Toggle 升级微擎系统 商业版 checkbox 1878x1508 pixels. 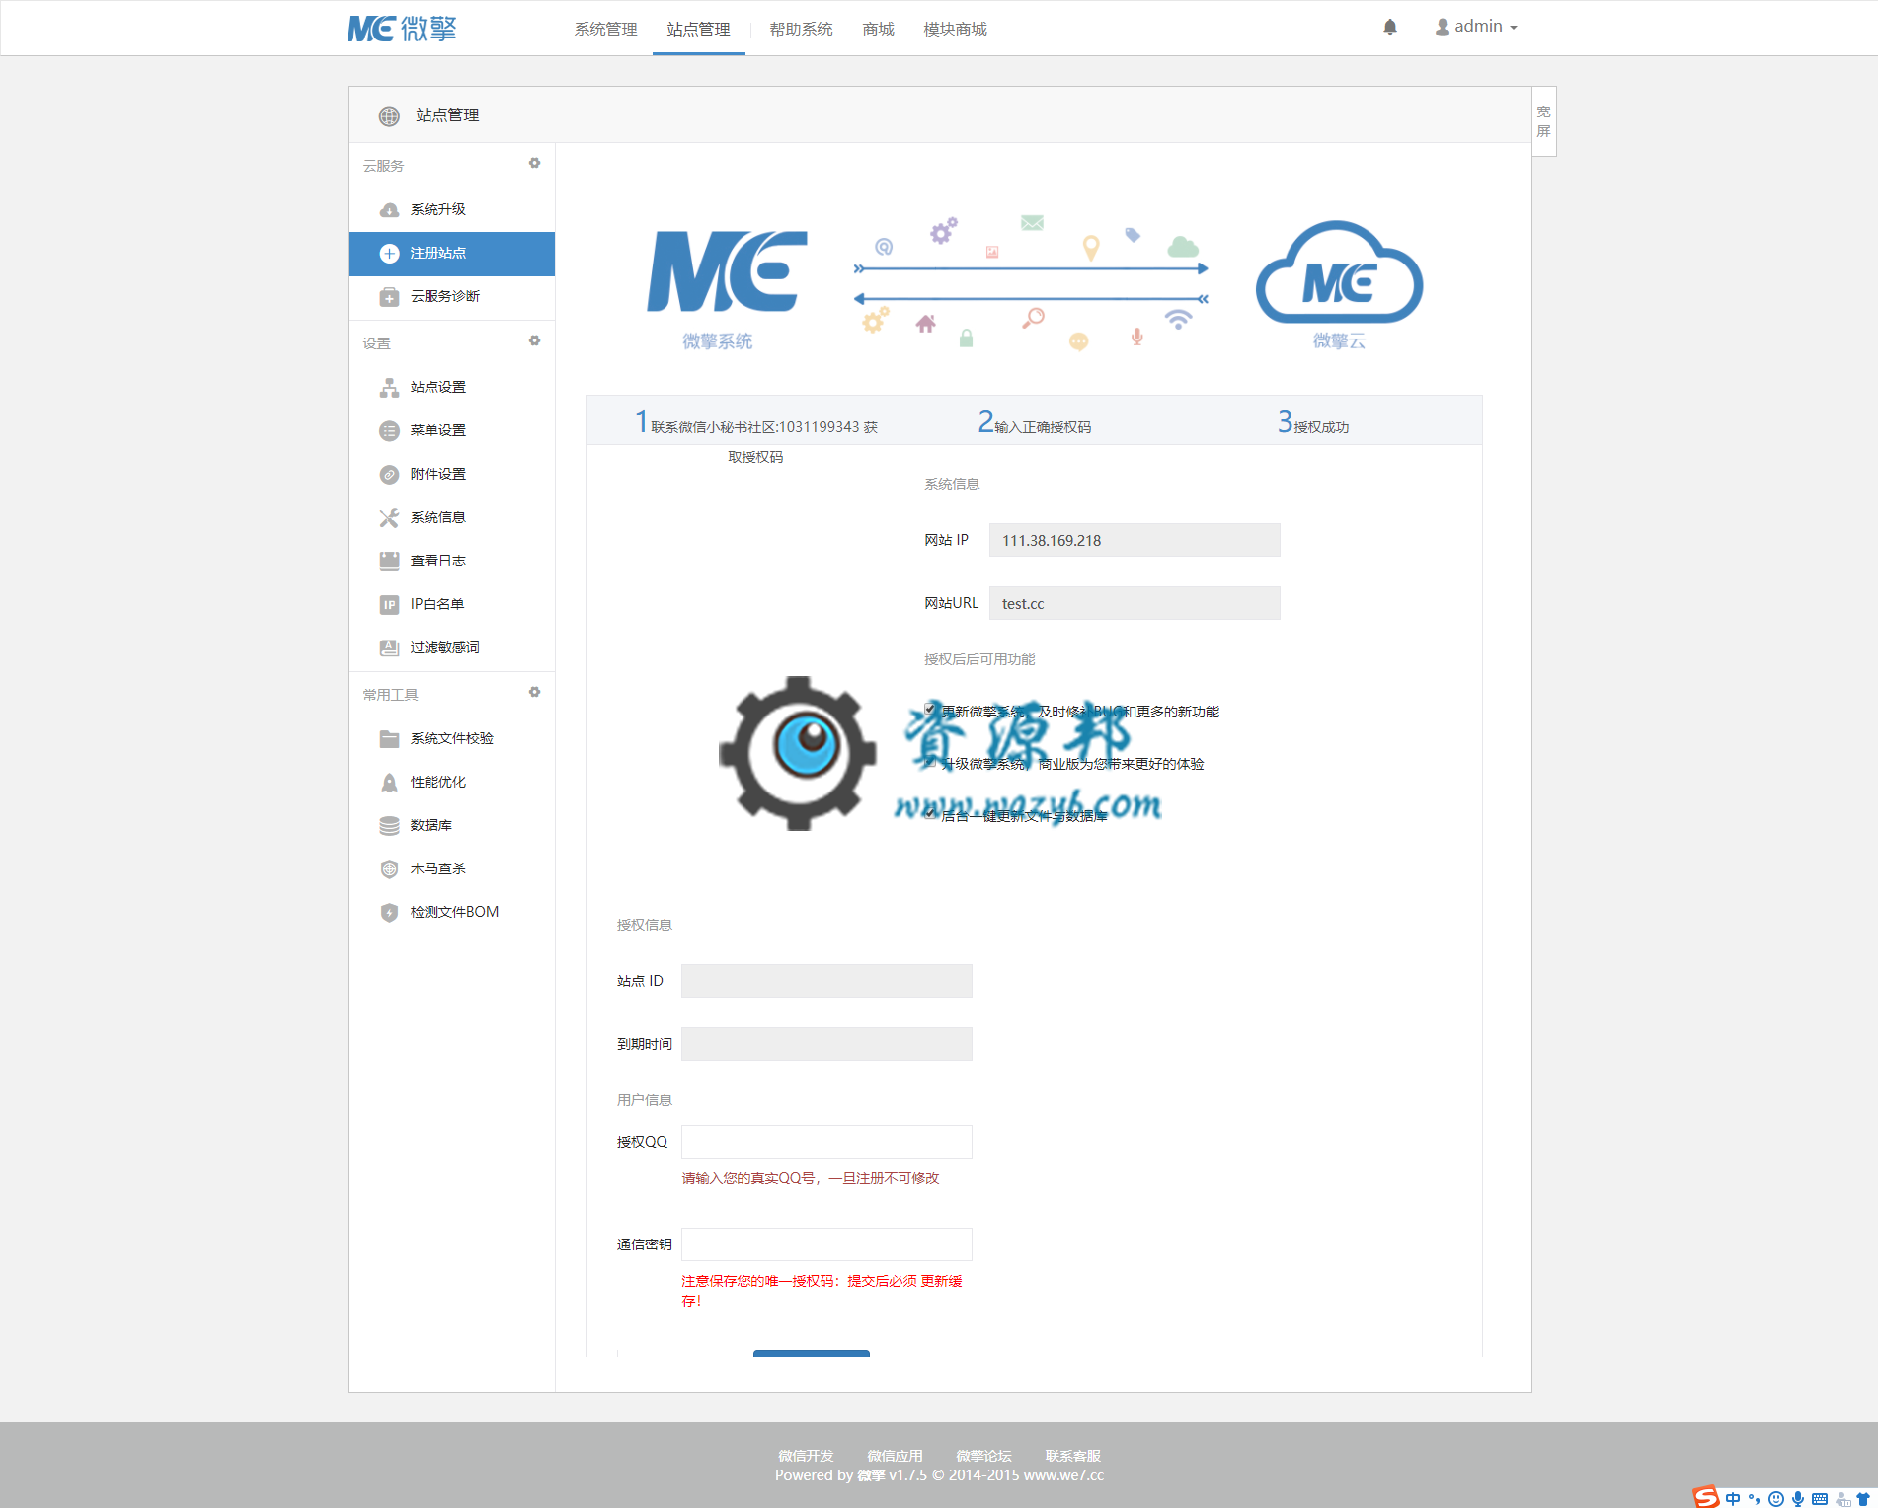pyautogui.click(x=930, y=762)
